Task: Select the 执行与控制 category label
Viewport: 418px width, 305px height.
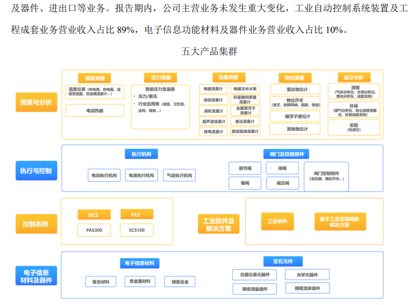Action: tap(36, 171)
